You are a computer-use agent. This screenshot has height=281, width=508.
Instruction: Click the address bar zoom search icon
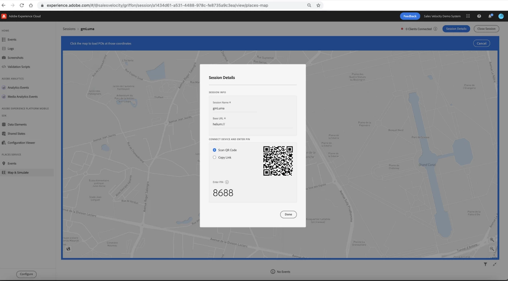tap(309, 5)
